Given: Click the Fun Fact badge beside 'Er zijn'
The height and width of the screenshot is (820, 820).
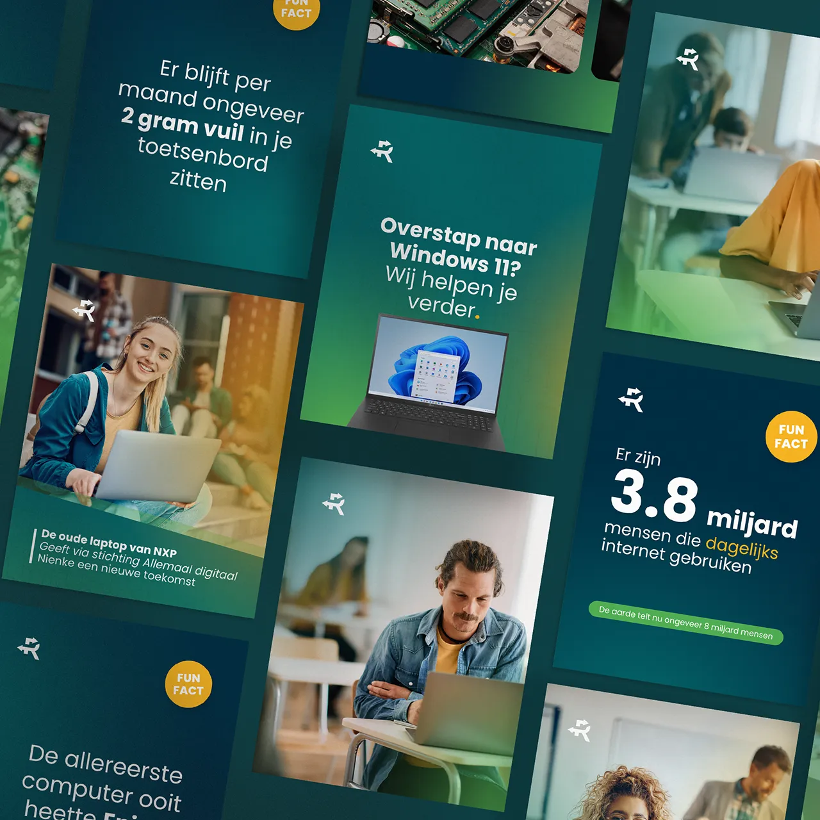Looking at the screenshot, I should click(791, 436).
